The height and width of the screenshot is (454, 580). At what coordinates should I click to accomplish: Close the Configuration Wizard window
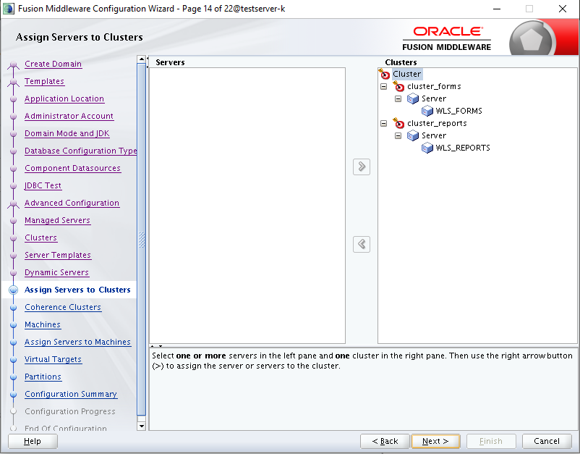point(563,9)
